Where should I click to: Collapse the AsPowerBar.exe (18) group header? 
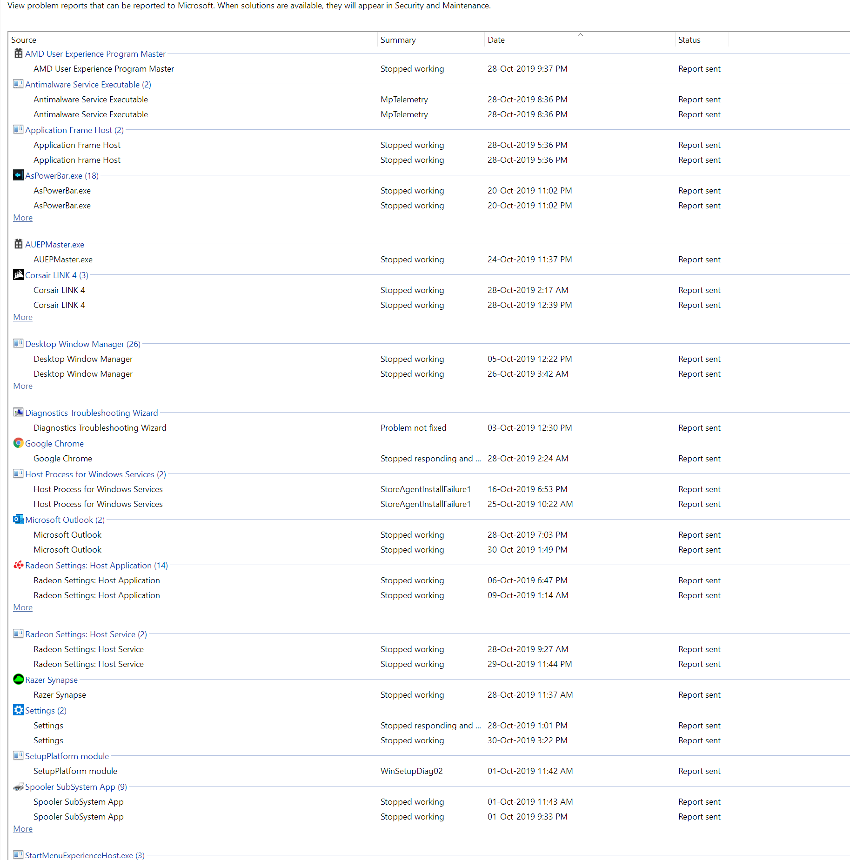[62, 176]
